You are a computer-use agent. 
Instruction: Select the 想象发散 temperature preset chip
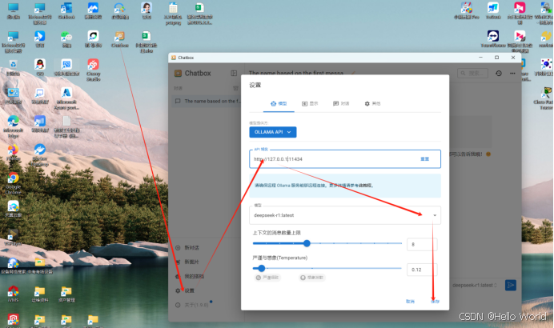point(311,278)
